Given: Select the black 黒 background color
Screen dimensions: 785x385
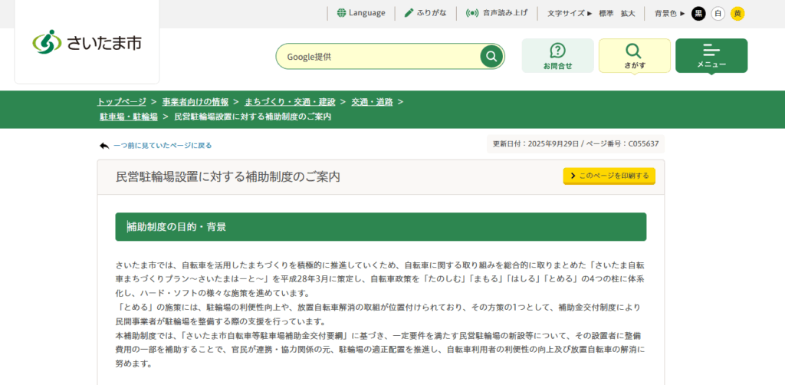Looking at the screenshot, I should [698, 13].
